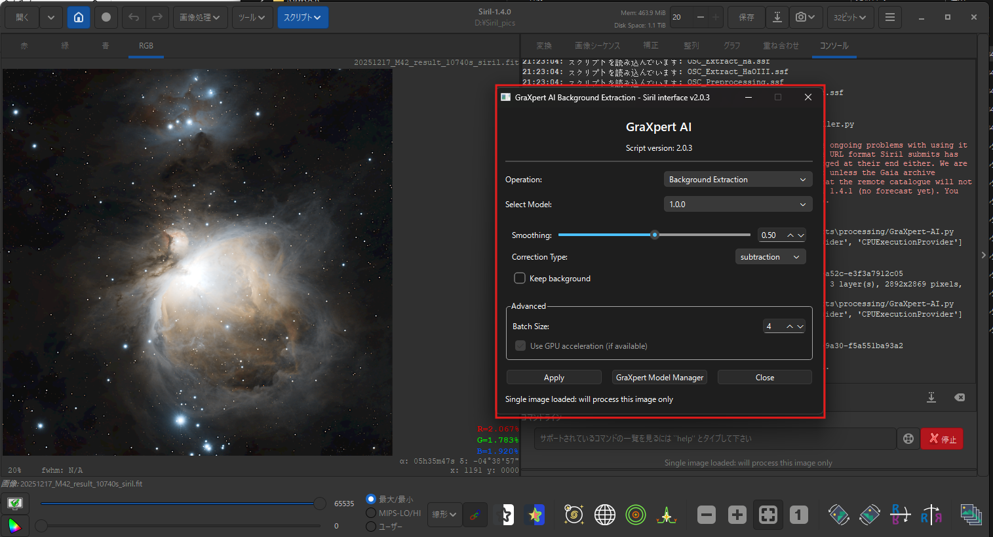Screen dimensions: 993x537
Task: Click the home directory icon
Action: (79, 18)
